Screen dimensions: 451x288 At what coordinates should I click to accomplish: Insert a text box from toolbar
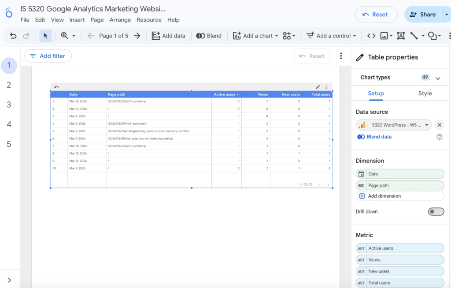(x=401, y=36)
